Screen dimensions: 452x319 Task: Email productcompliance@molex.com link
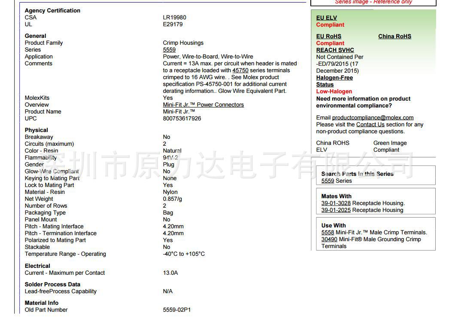[373, 118]
